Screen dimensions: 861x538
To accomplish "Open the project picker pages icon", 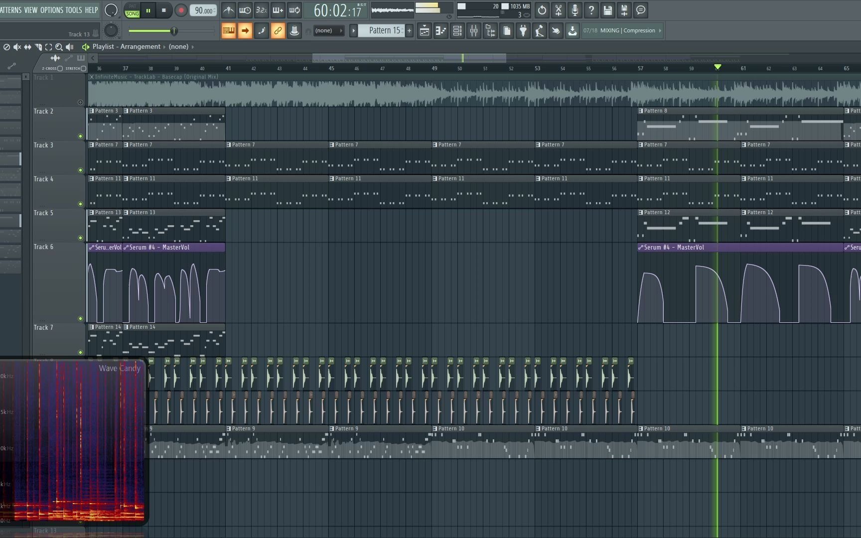I will [507, 30].
